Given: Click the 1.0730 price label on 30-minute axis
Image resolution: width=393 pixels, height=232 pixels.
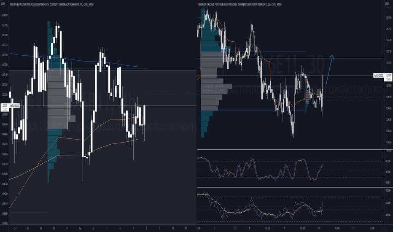Looking at the screenshot, I should [388, 51].
